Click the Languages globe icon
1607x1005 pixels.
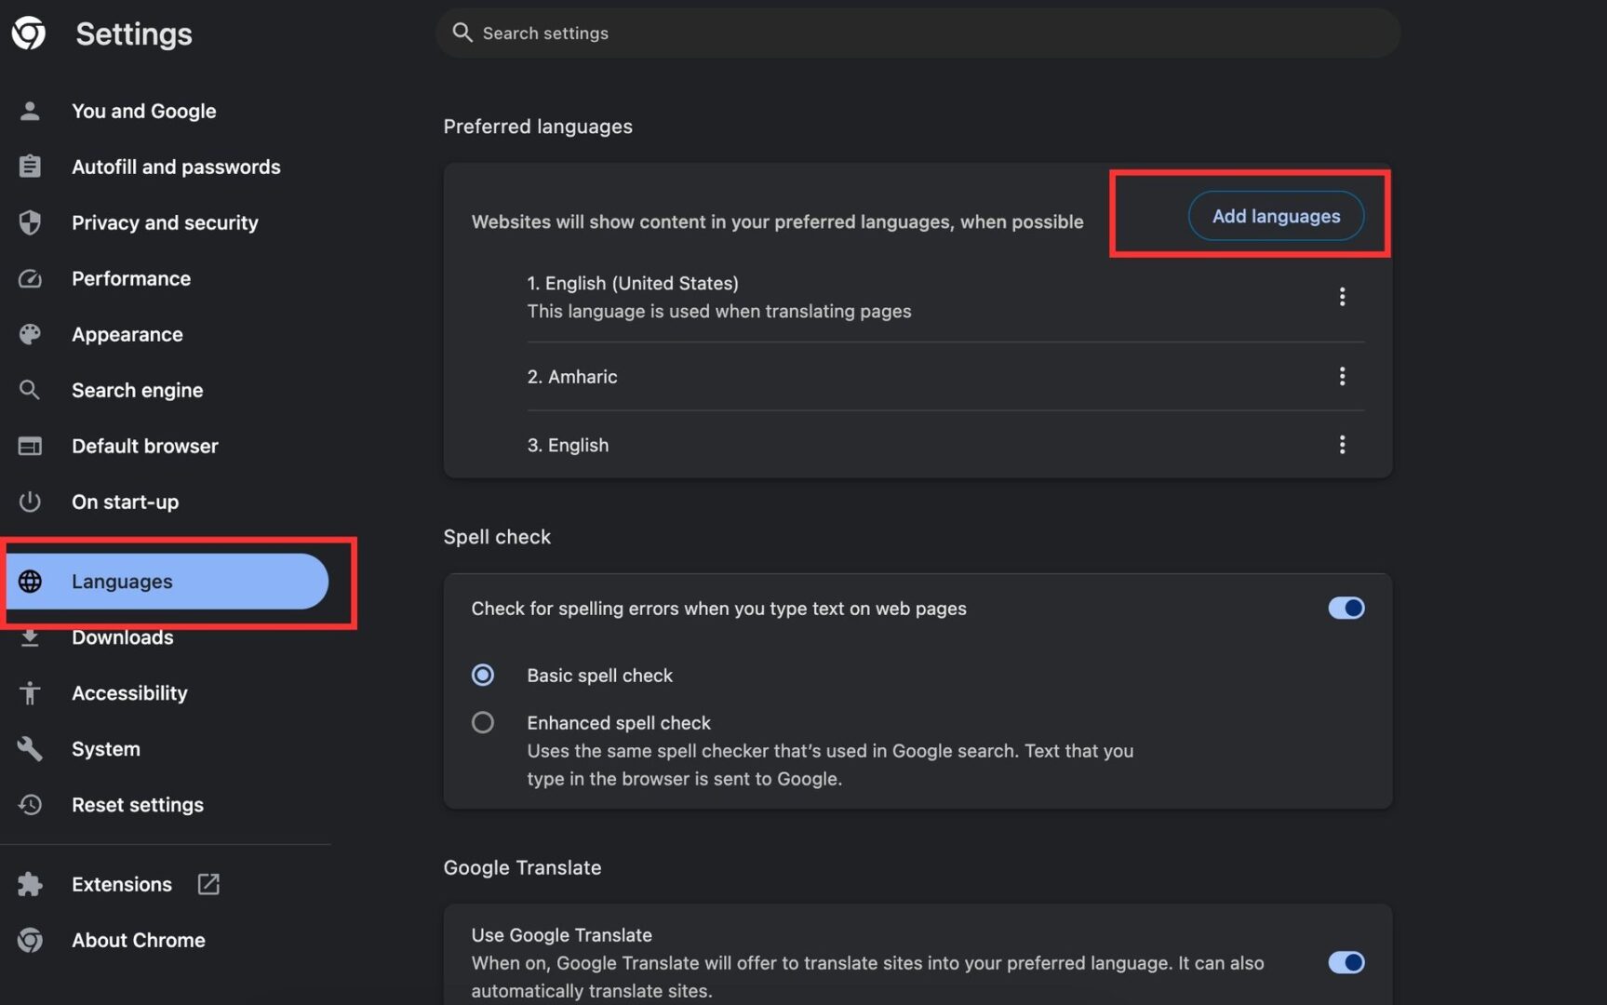click(x=31, y=581)
